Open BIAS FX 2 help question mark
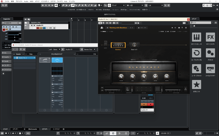The image size is (219, 136). coord(182,28)
